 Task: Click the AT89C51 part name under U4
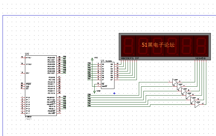point(28,117)
